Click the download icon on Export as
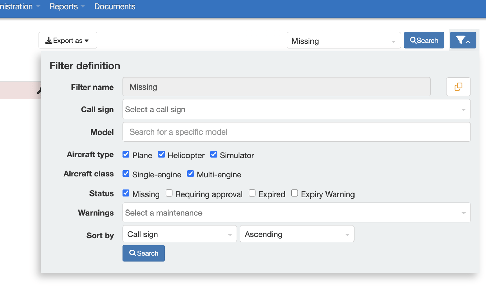 50,40
